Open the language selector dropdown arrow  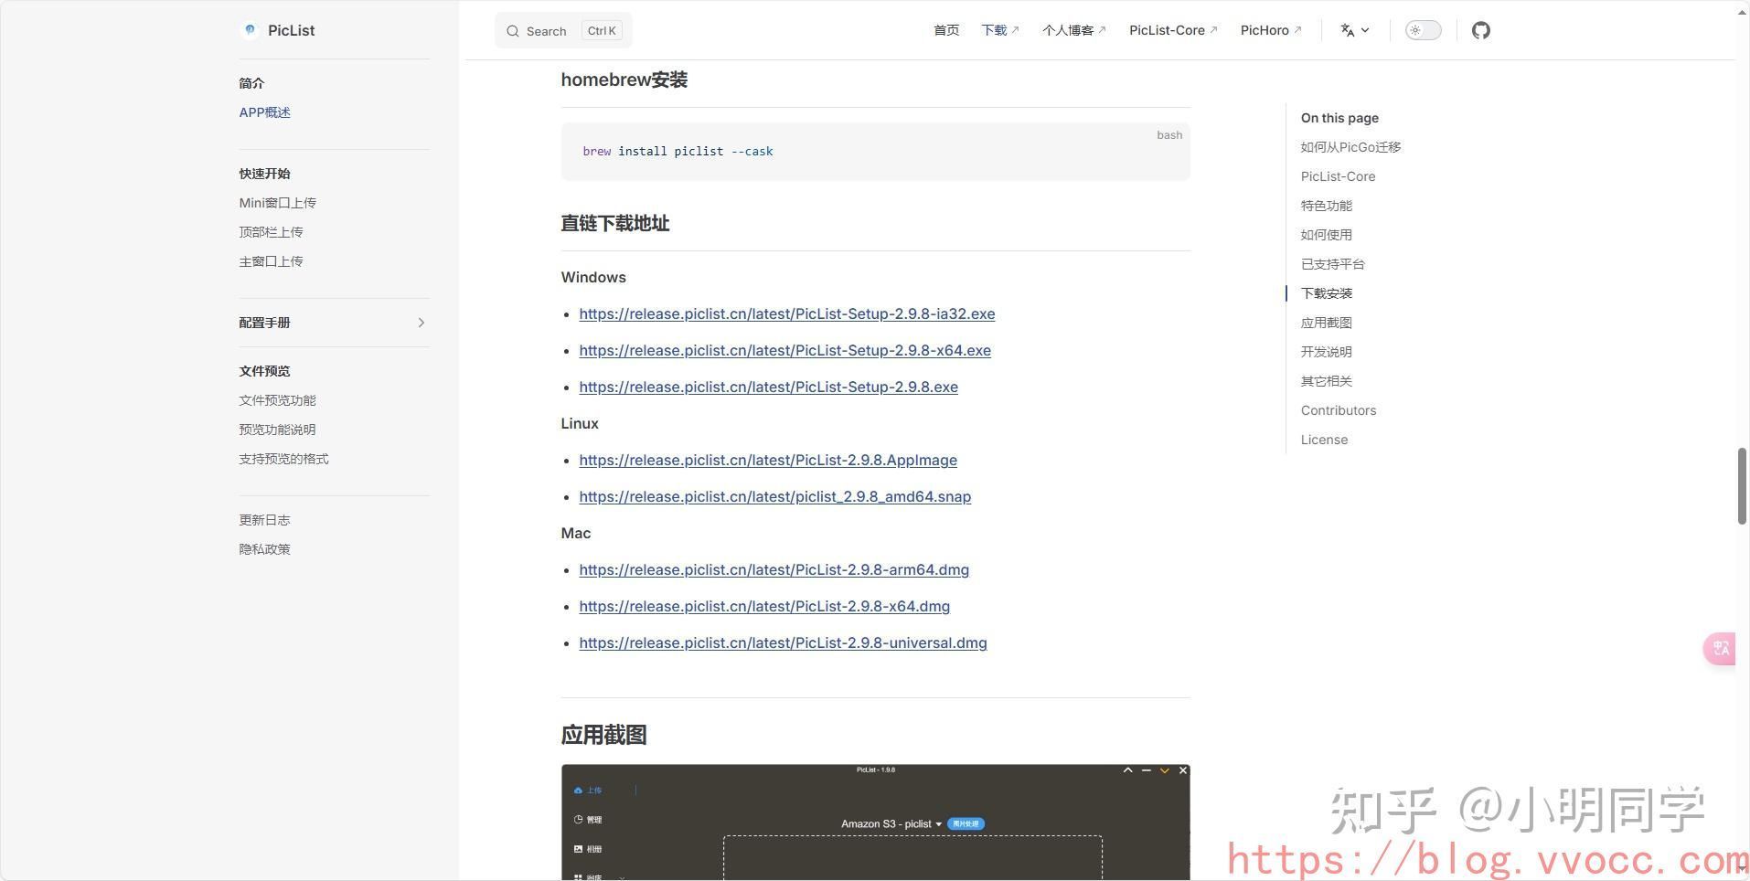(1365, 30)
